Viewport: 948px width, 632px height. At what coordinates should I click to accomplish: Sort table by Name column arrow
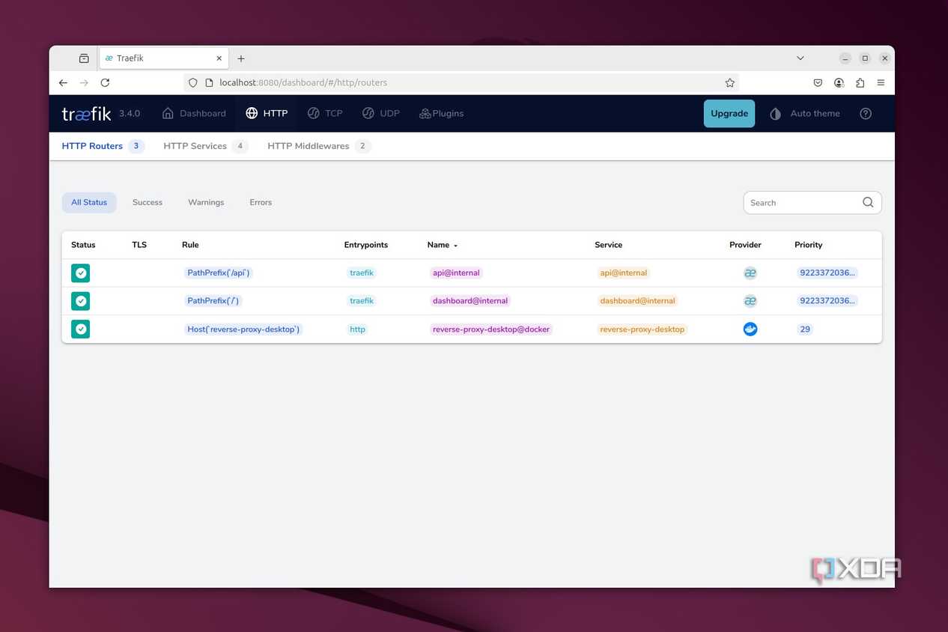click(455, 246)
